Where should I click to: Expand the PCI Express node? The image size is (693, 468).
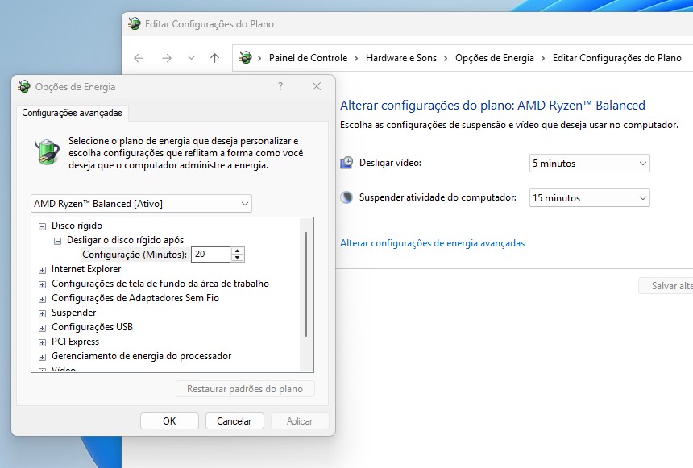[42, 342]
